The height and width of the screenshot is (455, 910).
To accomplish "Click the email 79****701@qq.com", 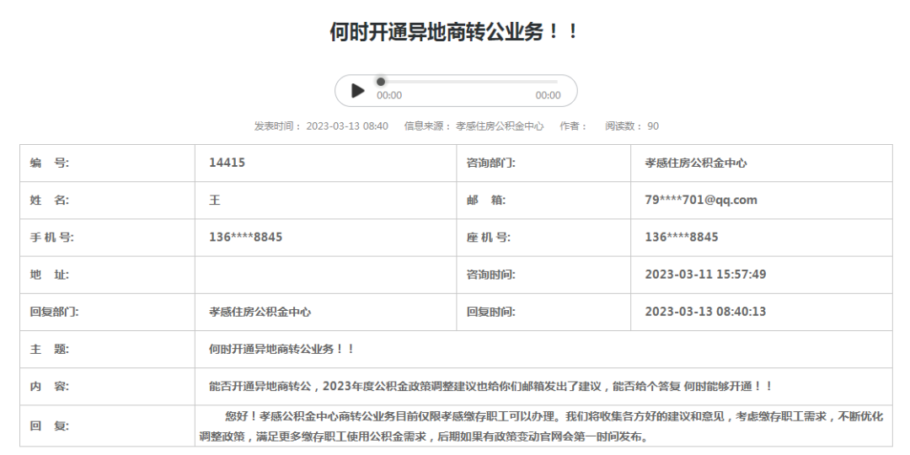I will tap(700, 200).
